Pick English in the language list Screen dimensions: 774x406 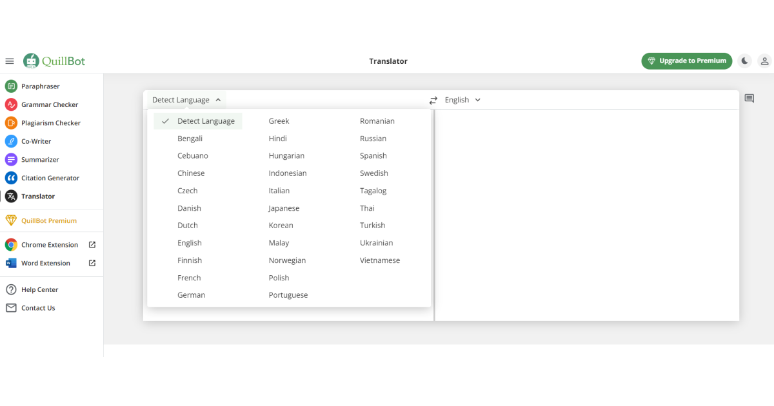pos(190,243)
